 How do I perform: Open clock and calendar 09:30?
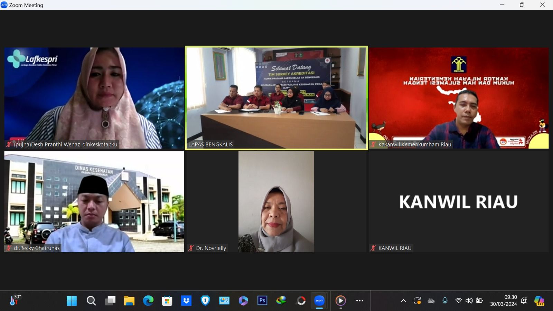tap(504, 301)
